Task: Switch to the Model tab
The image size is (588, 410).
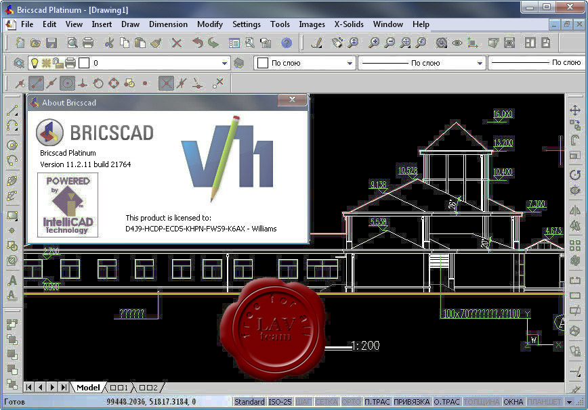Action: 88,388
